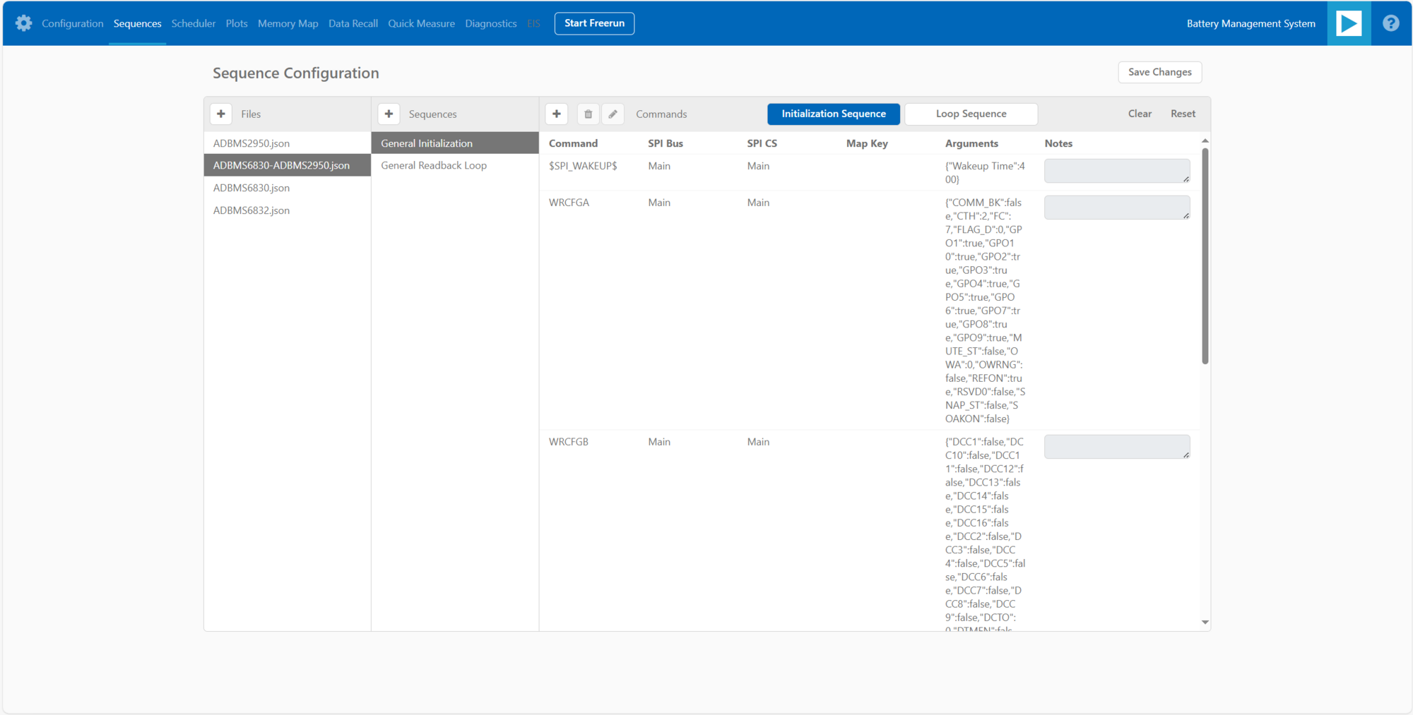Open help via the question mark icon
The width and height of the screenshot is (1413, 715).
pos(1390,23)
